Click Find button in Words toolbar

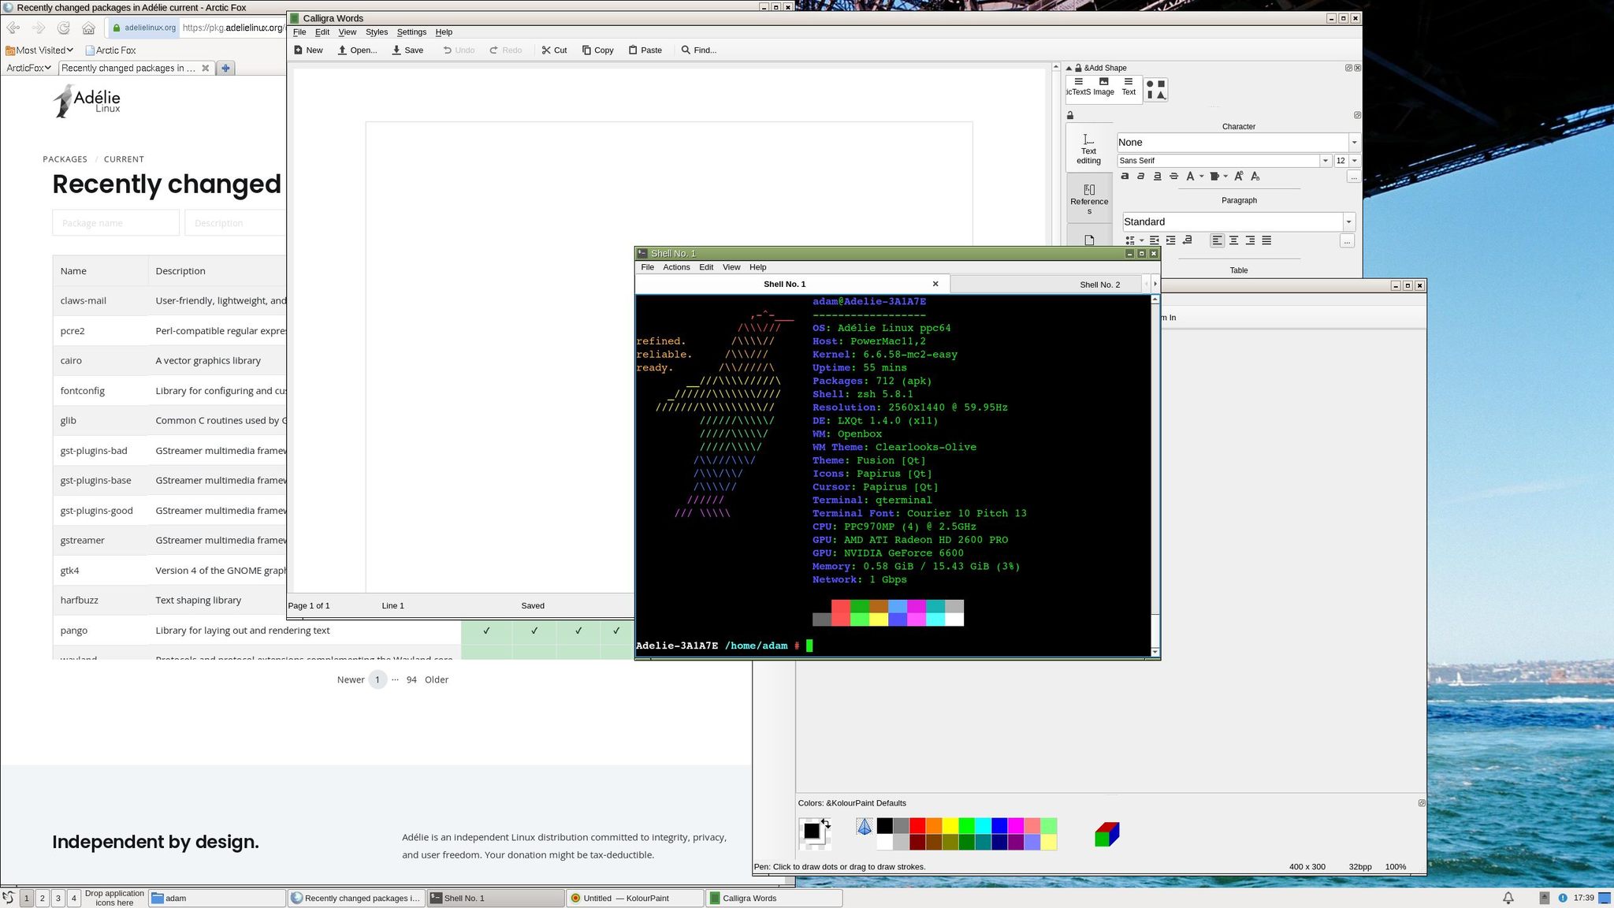click(x=698, y=50)
